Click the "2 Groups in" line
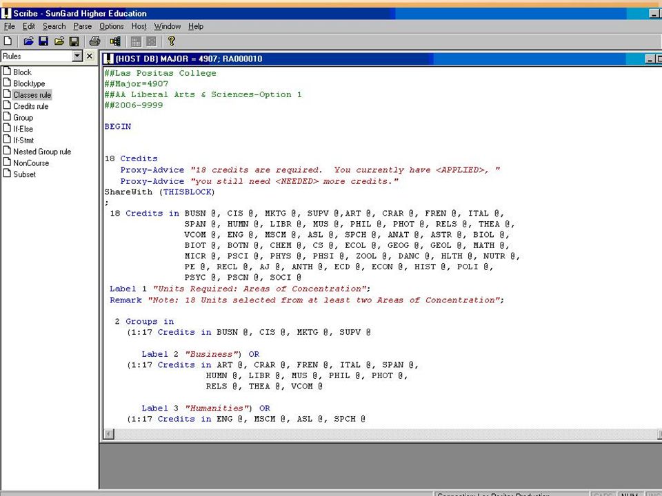The width and height of the screenshot is (662, 496). pos(144,322)
